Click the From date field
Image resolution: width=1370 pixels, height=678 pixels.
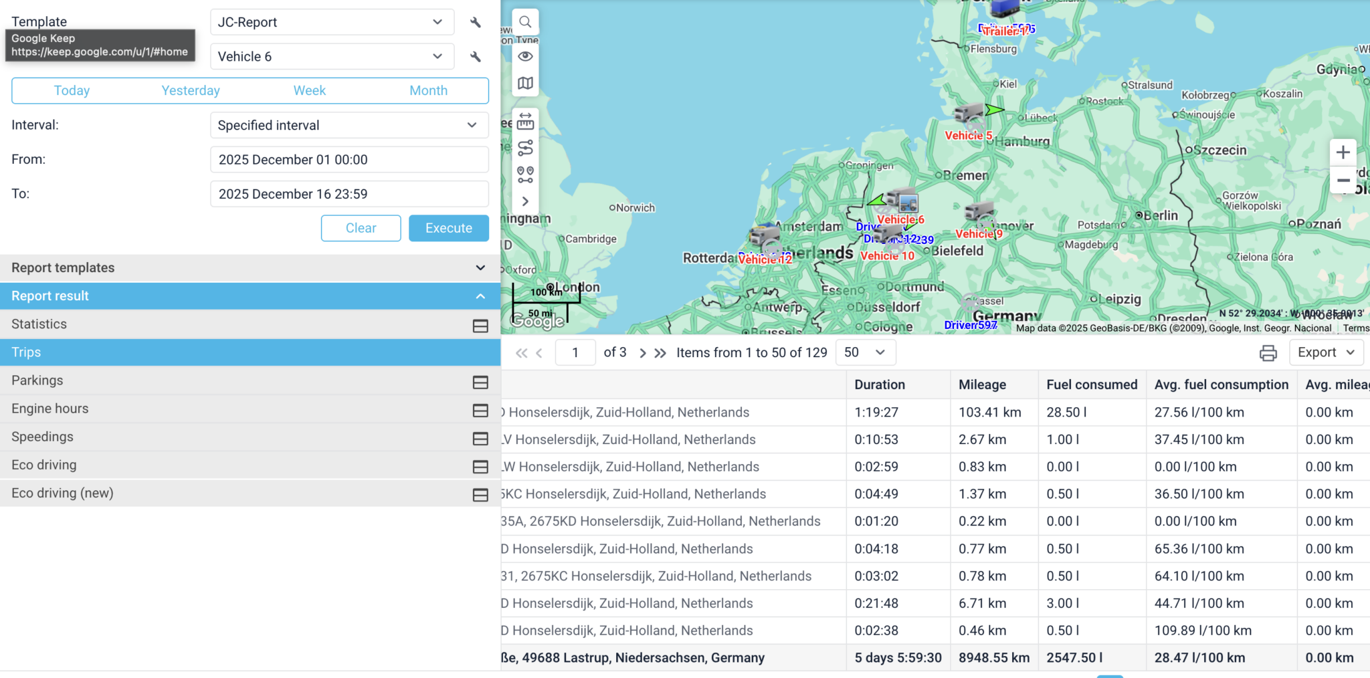click(x=349, y=160)
